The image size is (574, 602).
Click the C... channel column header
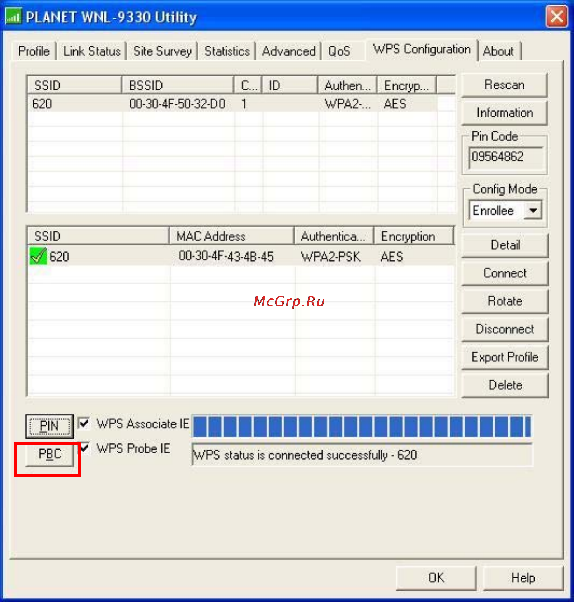pos(248,85)
